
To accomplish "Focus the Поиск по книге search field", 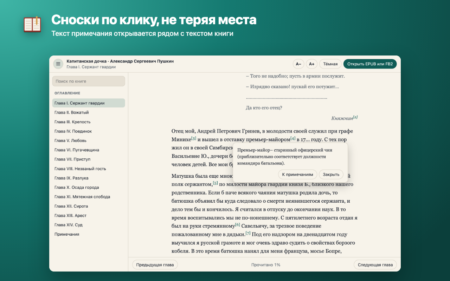I will (89, 81).
